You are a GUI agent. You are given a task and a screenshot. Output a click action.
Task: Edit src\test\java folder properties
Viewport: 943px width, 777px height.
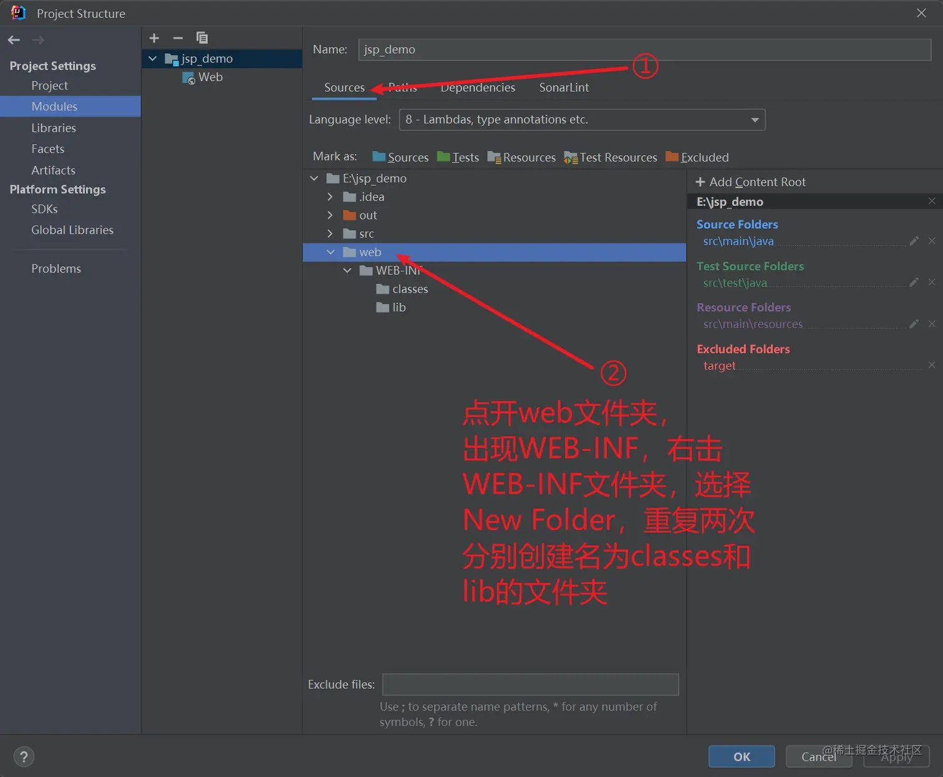tap(914, 282)
